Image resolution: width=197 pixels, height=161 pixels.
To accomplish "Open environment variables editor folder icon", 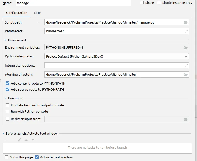I will (185, 48).
